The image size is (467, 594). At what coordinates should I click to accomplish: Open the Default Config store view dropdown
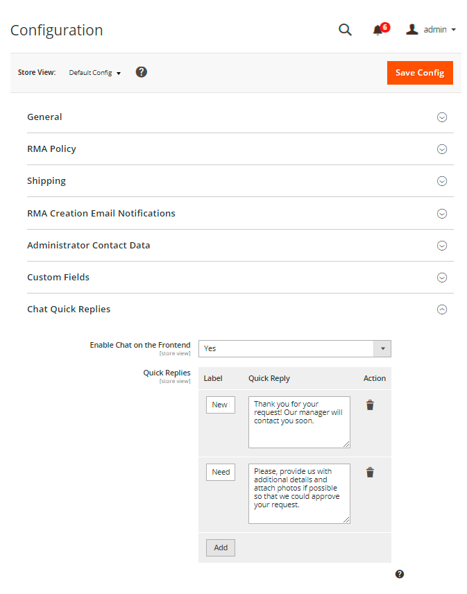(x=95, y=73)
